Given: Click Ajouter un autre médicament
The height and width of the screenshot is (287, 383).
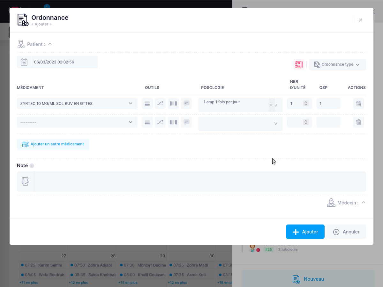Looking at the screenshot, I should (53, 144).
